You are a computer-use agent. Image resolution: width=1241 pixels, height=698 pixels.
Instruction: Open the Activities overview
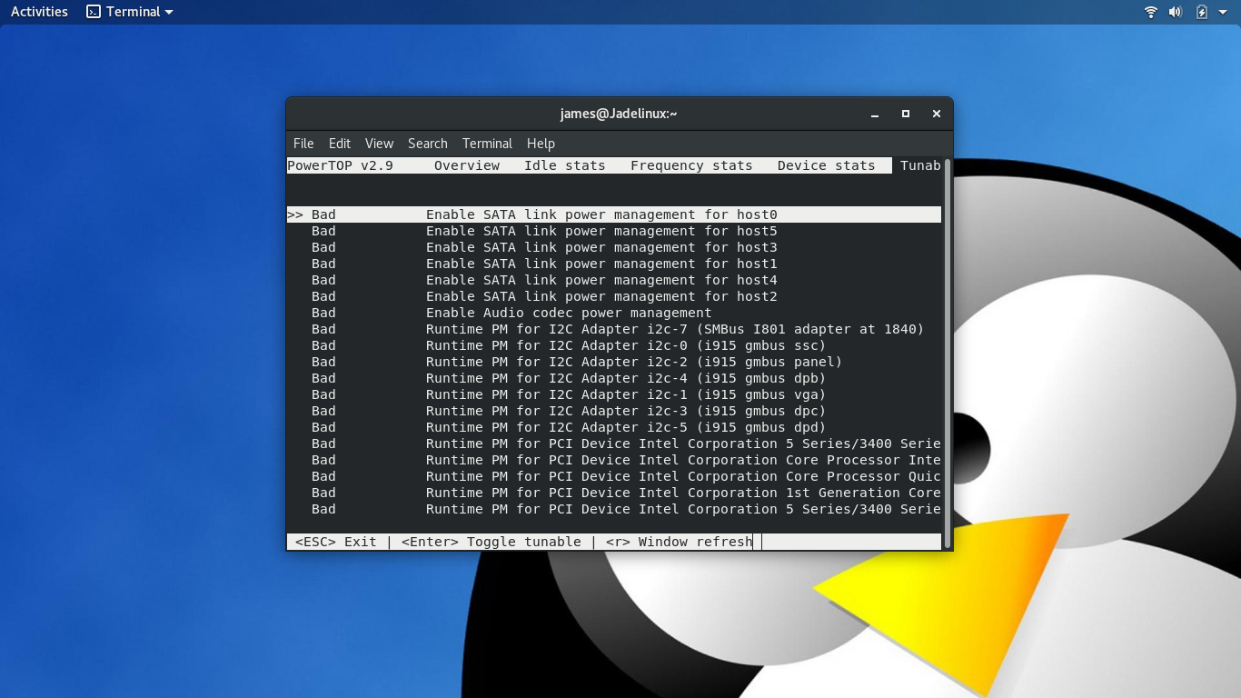coord(39,12)
